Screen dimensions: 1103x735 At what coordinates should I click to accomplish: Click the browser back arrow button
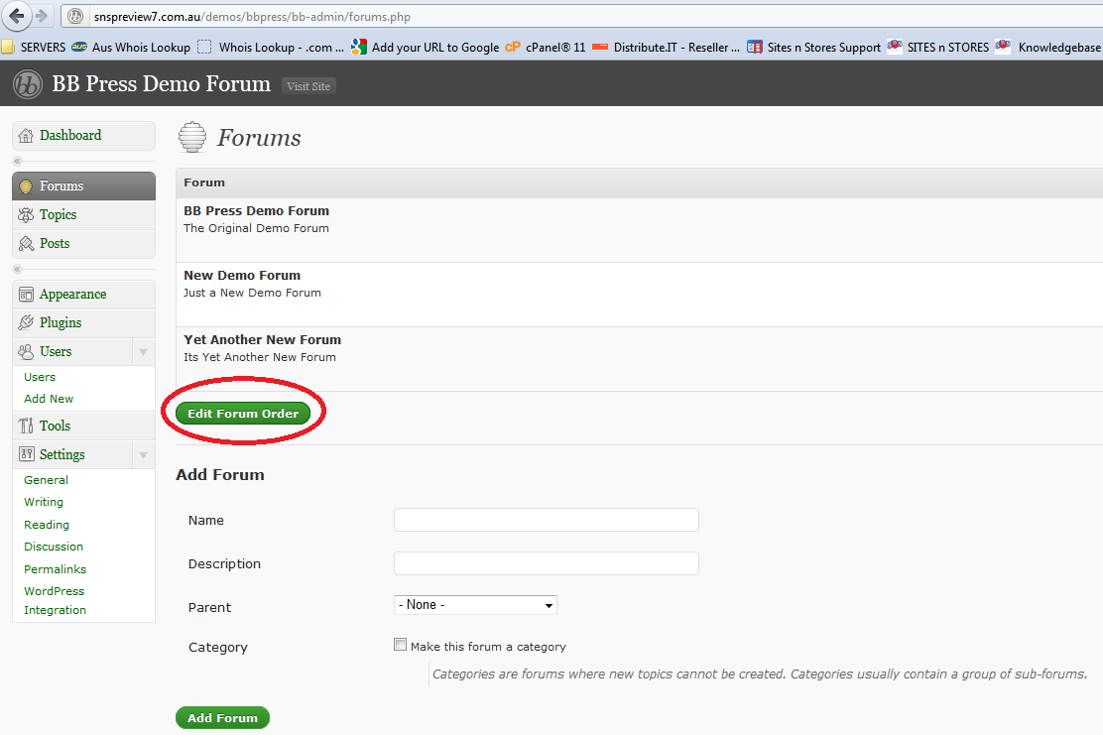point(16,16)
